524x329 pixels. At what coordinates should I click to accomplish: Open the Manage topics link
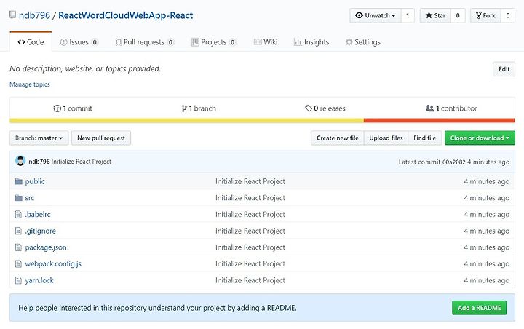tap(30, 84)
